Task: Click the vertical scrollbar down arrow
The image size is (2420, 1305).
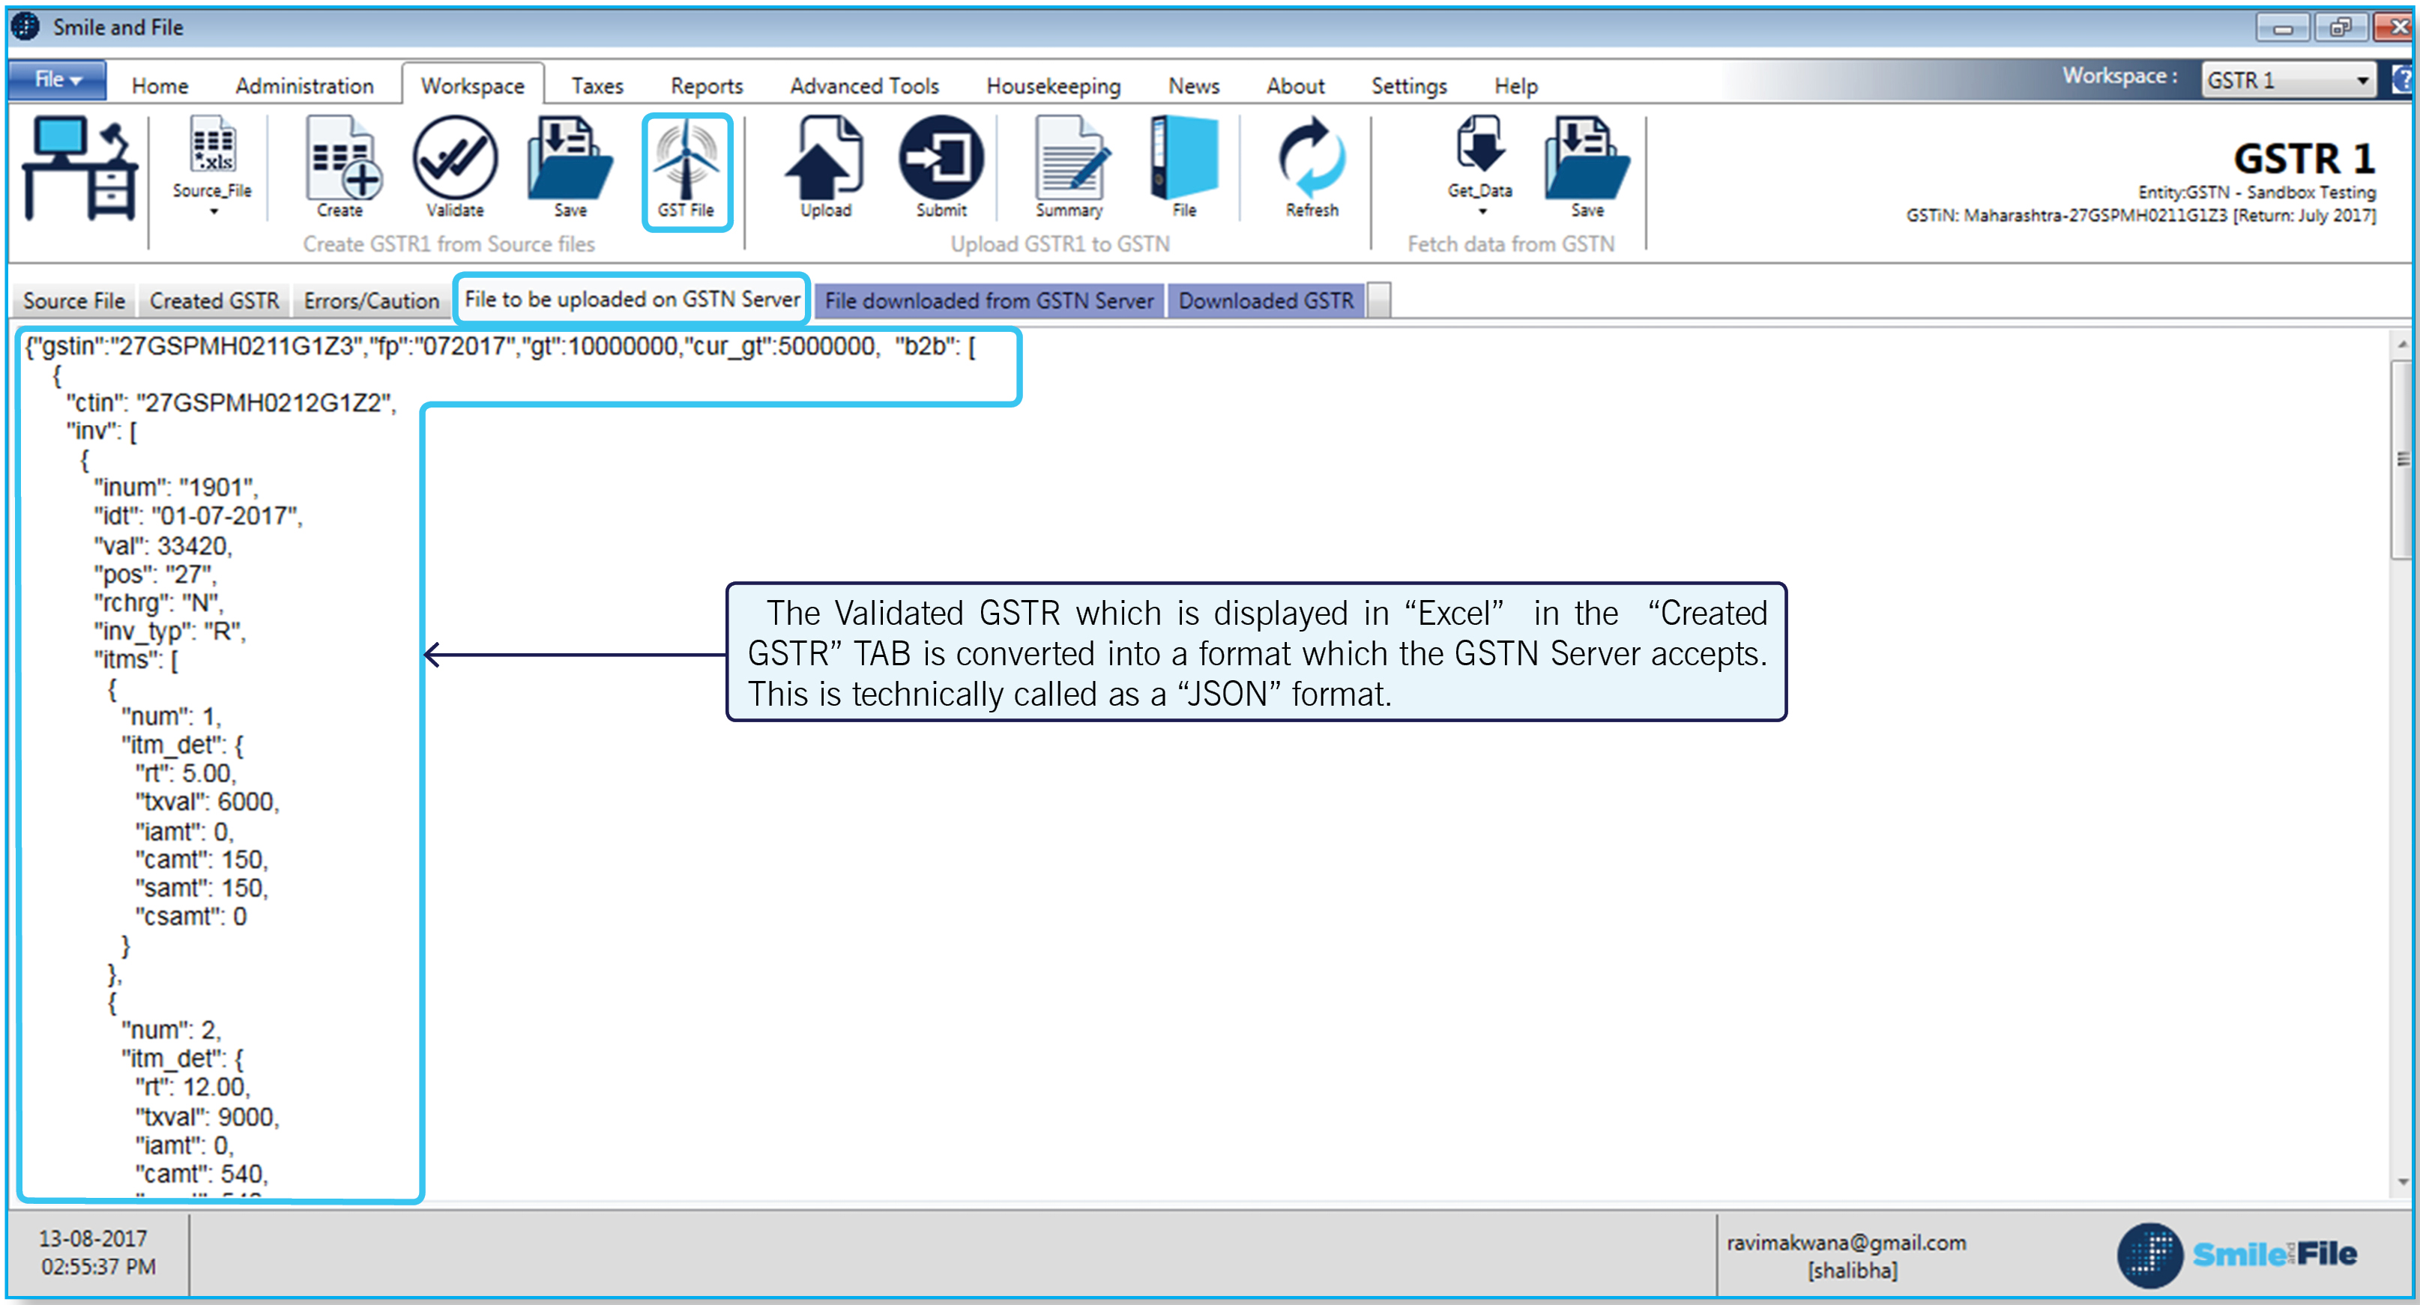Action: [x=2401, y=1181]
